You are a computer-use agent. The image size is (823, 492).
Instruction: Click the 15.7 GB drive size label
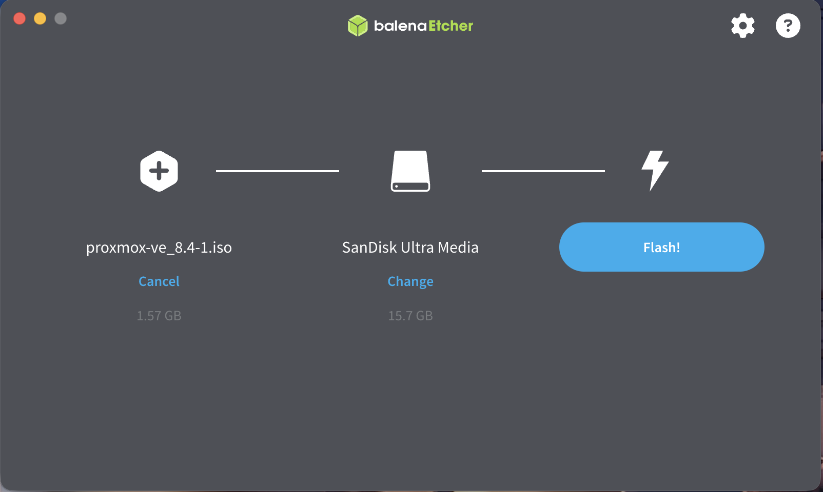tap(410, 316)
